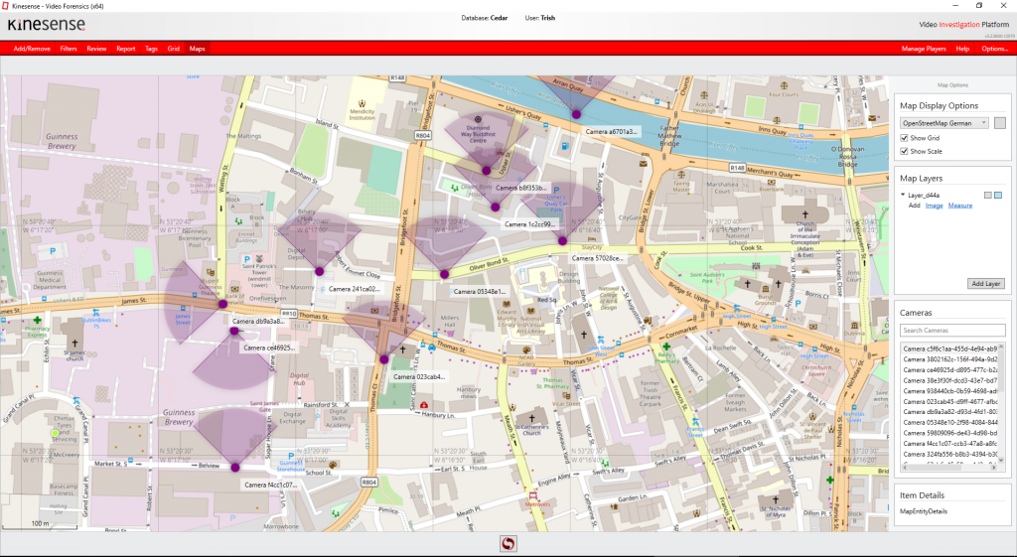Open the Help menu
Screen dimensions: 1017x557
[962, 49]
